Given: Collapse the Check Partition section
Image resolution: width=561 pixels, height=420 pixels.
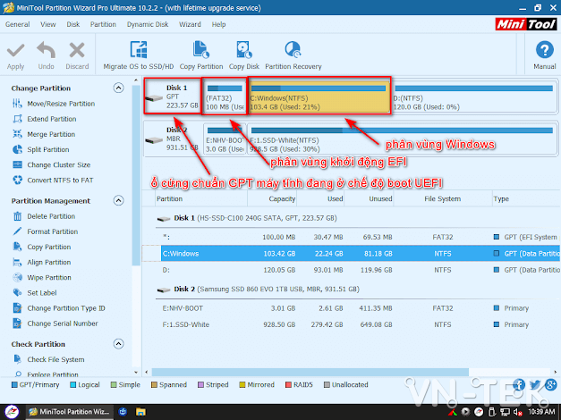Looking at the screenshot, I should pos(118,344).
